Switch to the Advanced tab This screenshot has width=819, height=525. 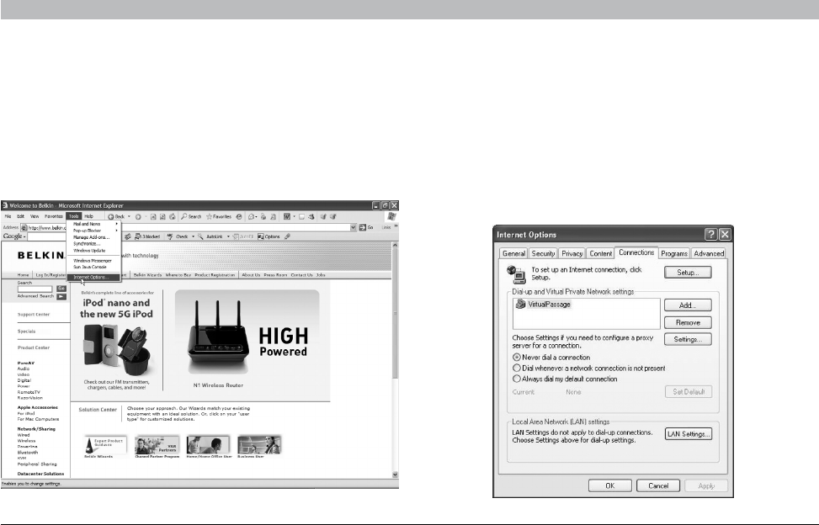click(x=708, y=253)
